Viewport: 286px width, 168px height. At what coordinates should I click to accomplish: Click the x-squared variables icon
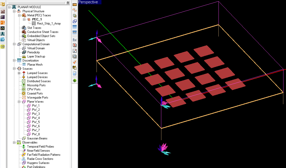coord(75,51)
